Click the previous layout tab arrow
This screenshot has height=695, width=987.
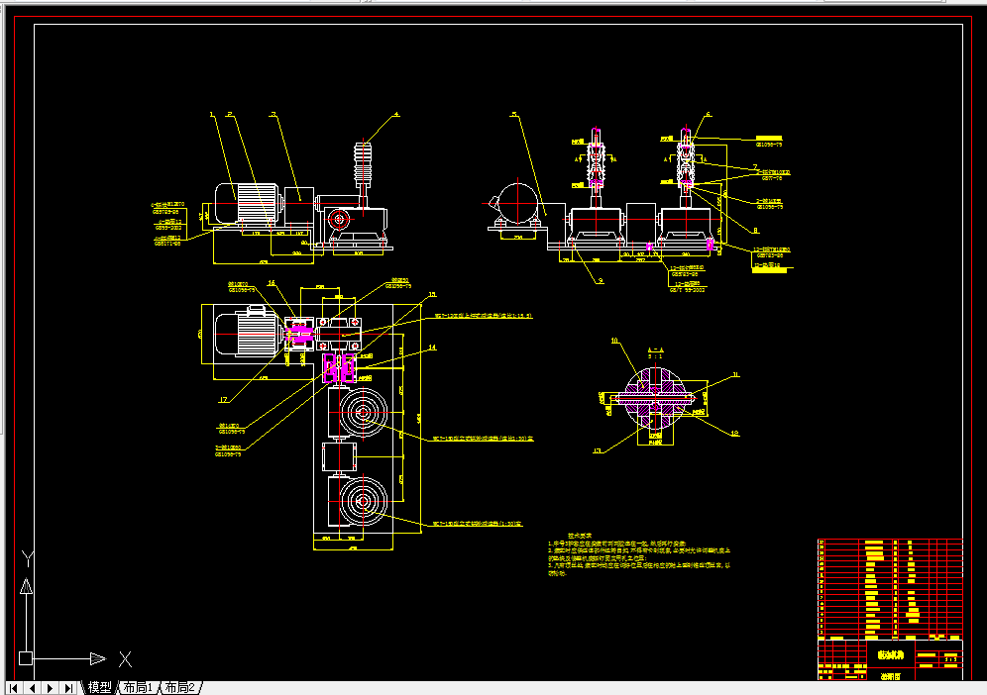point(32,688)
